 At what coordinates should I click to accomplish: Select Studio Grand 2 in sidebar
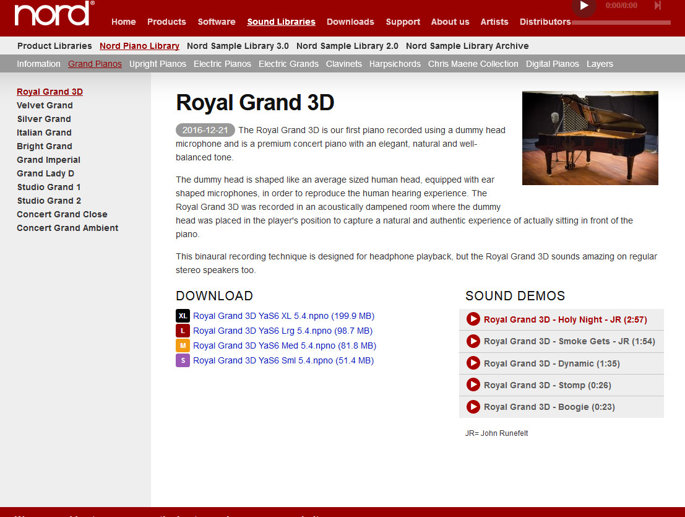49,201
